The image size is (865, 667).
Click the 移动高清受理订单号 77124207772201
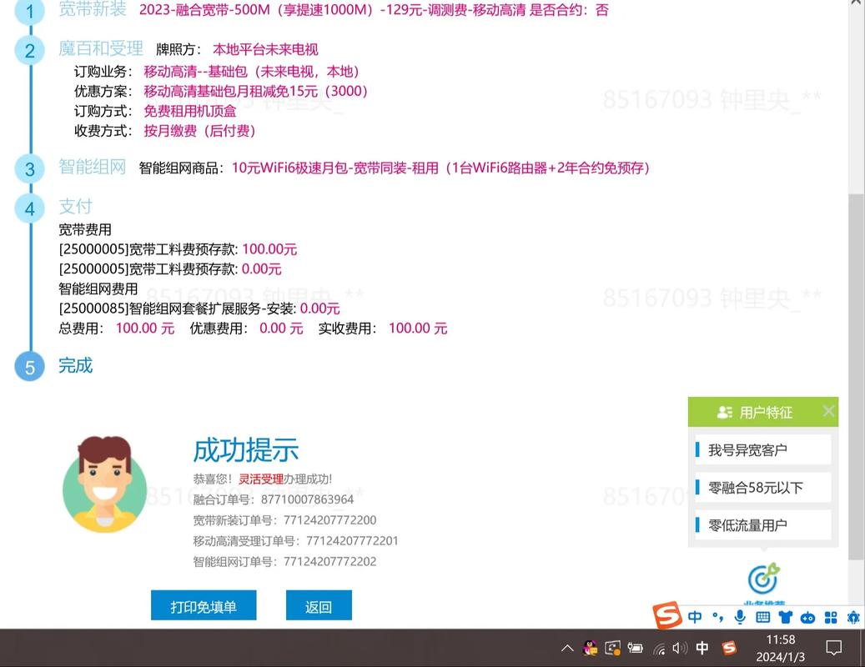point(295,541)
